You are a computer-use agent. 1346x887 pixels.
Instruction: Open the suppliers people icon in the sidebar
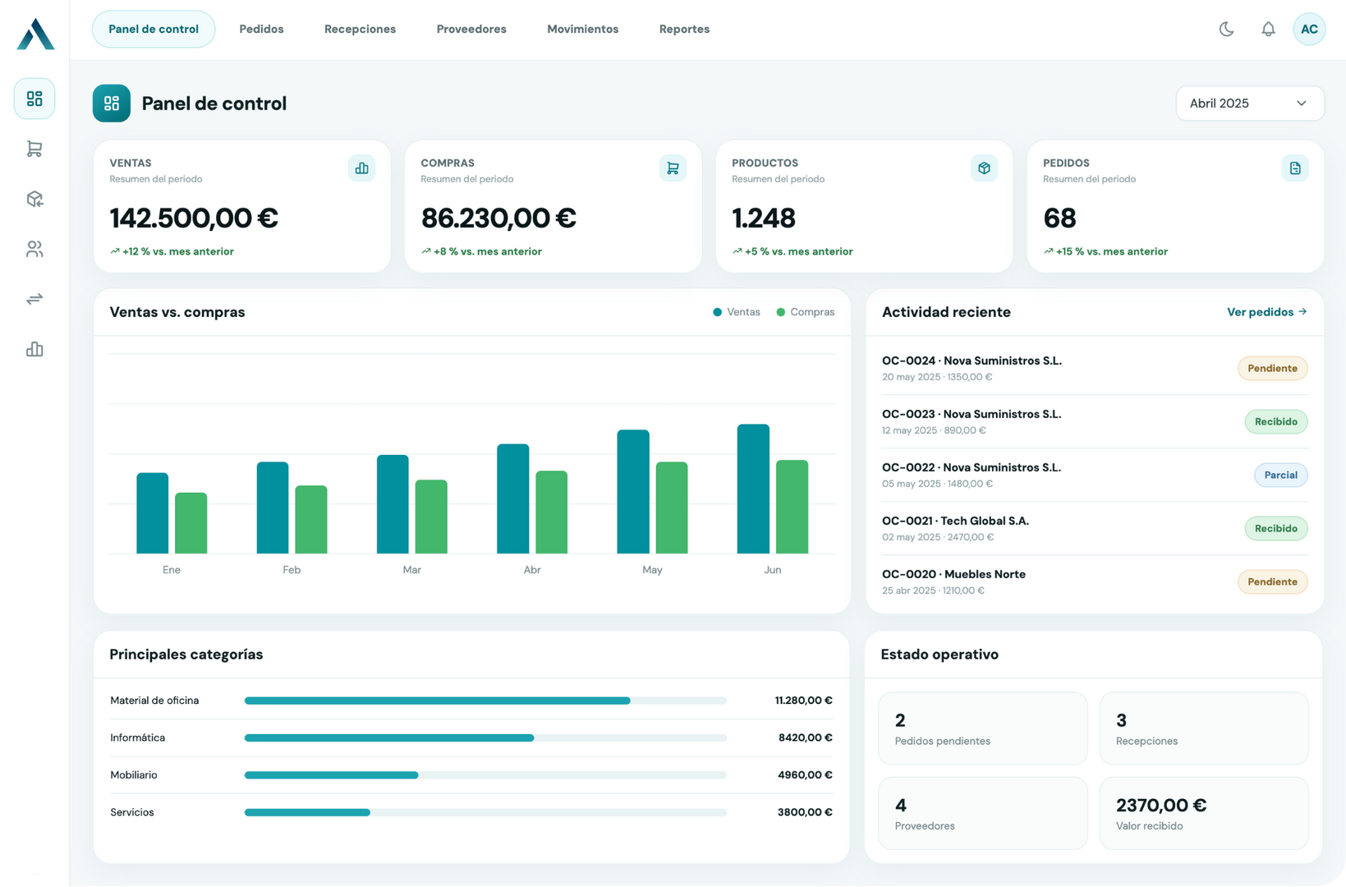(x=34, y=249)
